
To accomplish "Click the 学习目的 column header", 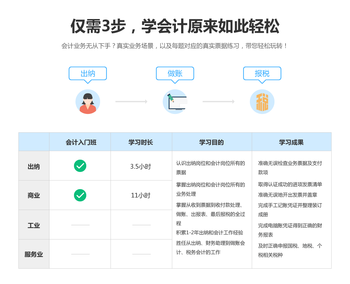I will pos(212,142).
